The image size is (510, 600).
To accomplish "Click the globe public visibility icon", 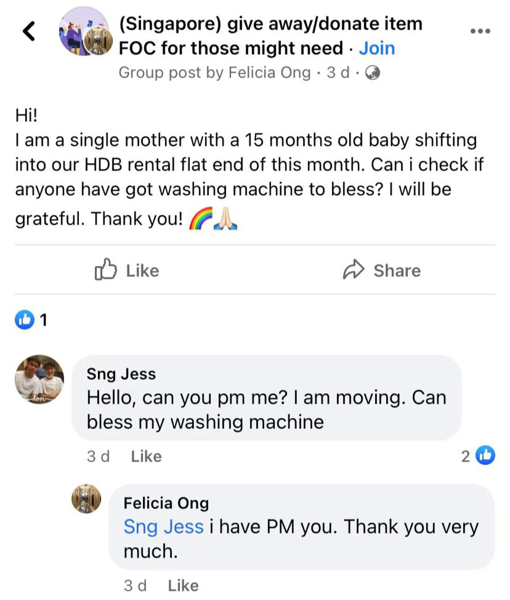I will coord(372,73).
